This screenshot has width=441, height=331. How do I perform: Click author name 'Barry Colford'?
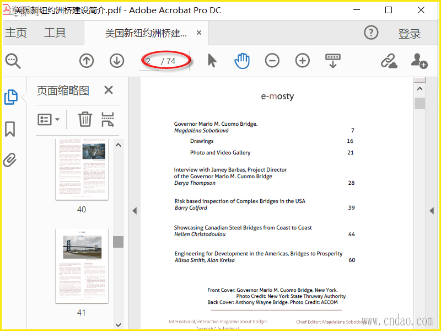[x=191, y=208]
